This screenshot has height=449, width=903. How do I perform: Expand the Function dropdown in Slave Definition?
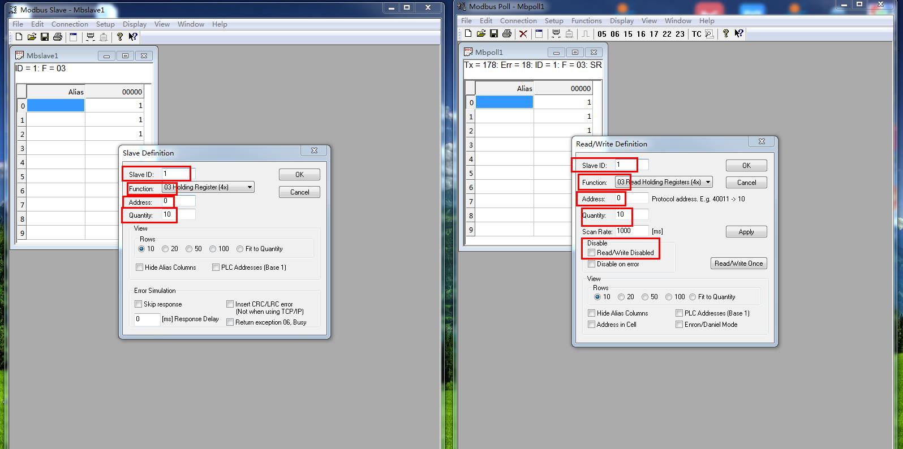click(x=250, y=187)
